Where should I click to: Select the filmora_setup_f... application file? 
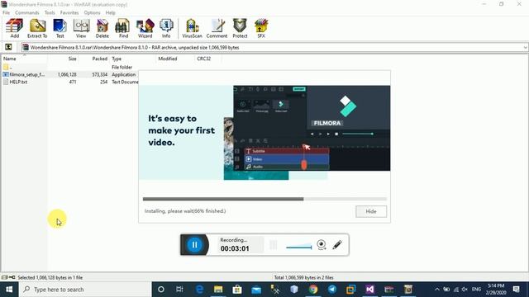[24, 74]
